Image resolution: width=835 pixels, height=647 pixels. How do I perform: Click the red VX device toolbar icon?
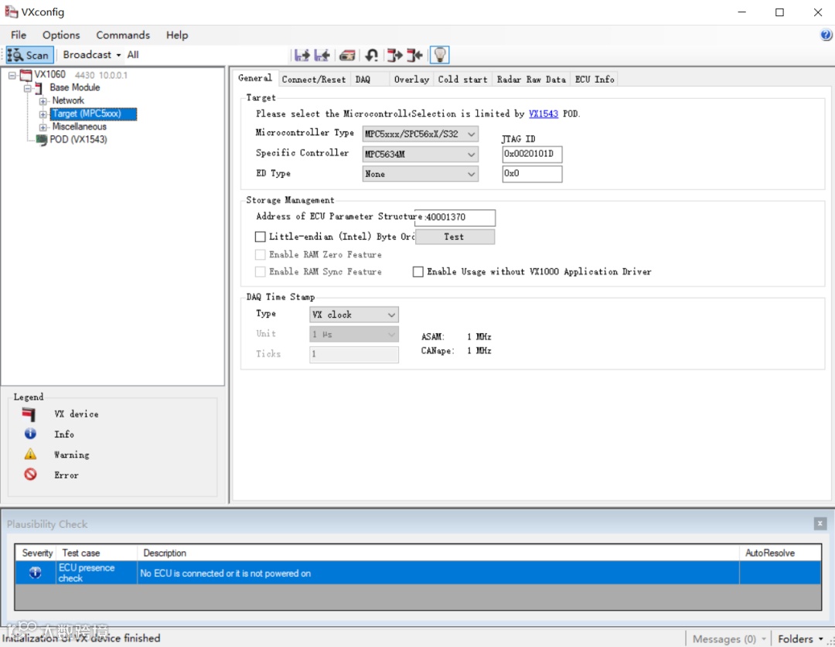tap(347, 56)
